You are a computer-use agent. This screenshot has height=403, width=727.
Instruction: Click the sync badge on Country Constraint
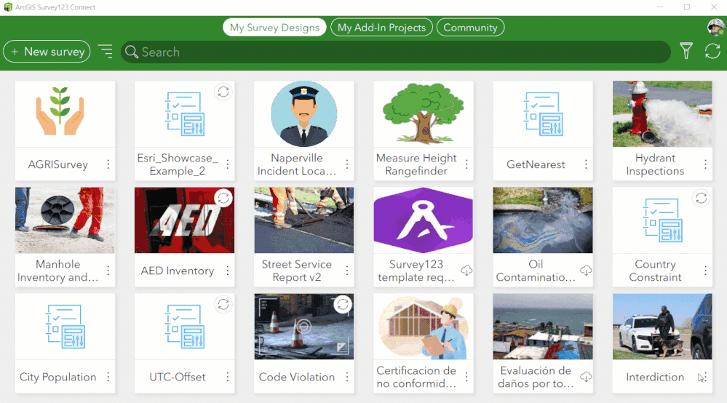pos(702,199)
